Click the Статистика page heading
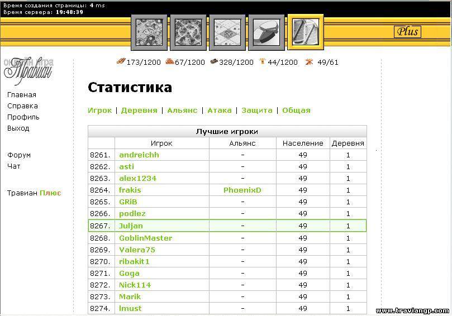452x316 pixels. click(x=130, y=87)
